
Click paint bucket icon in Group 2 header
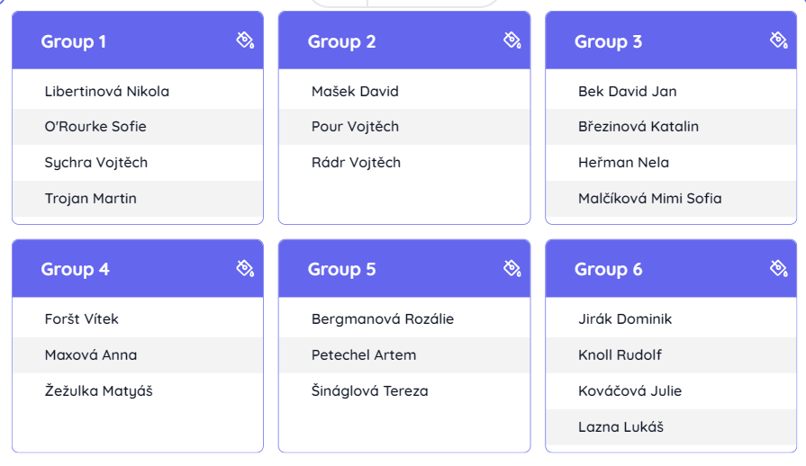[512, 40]
